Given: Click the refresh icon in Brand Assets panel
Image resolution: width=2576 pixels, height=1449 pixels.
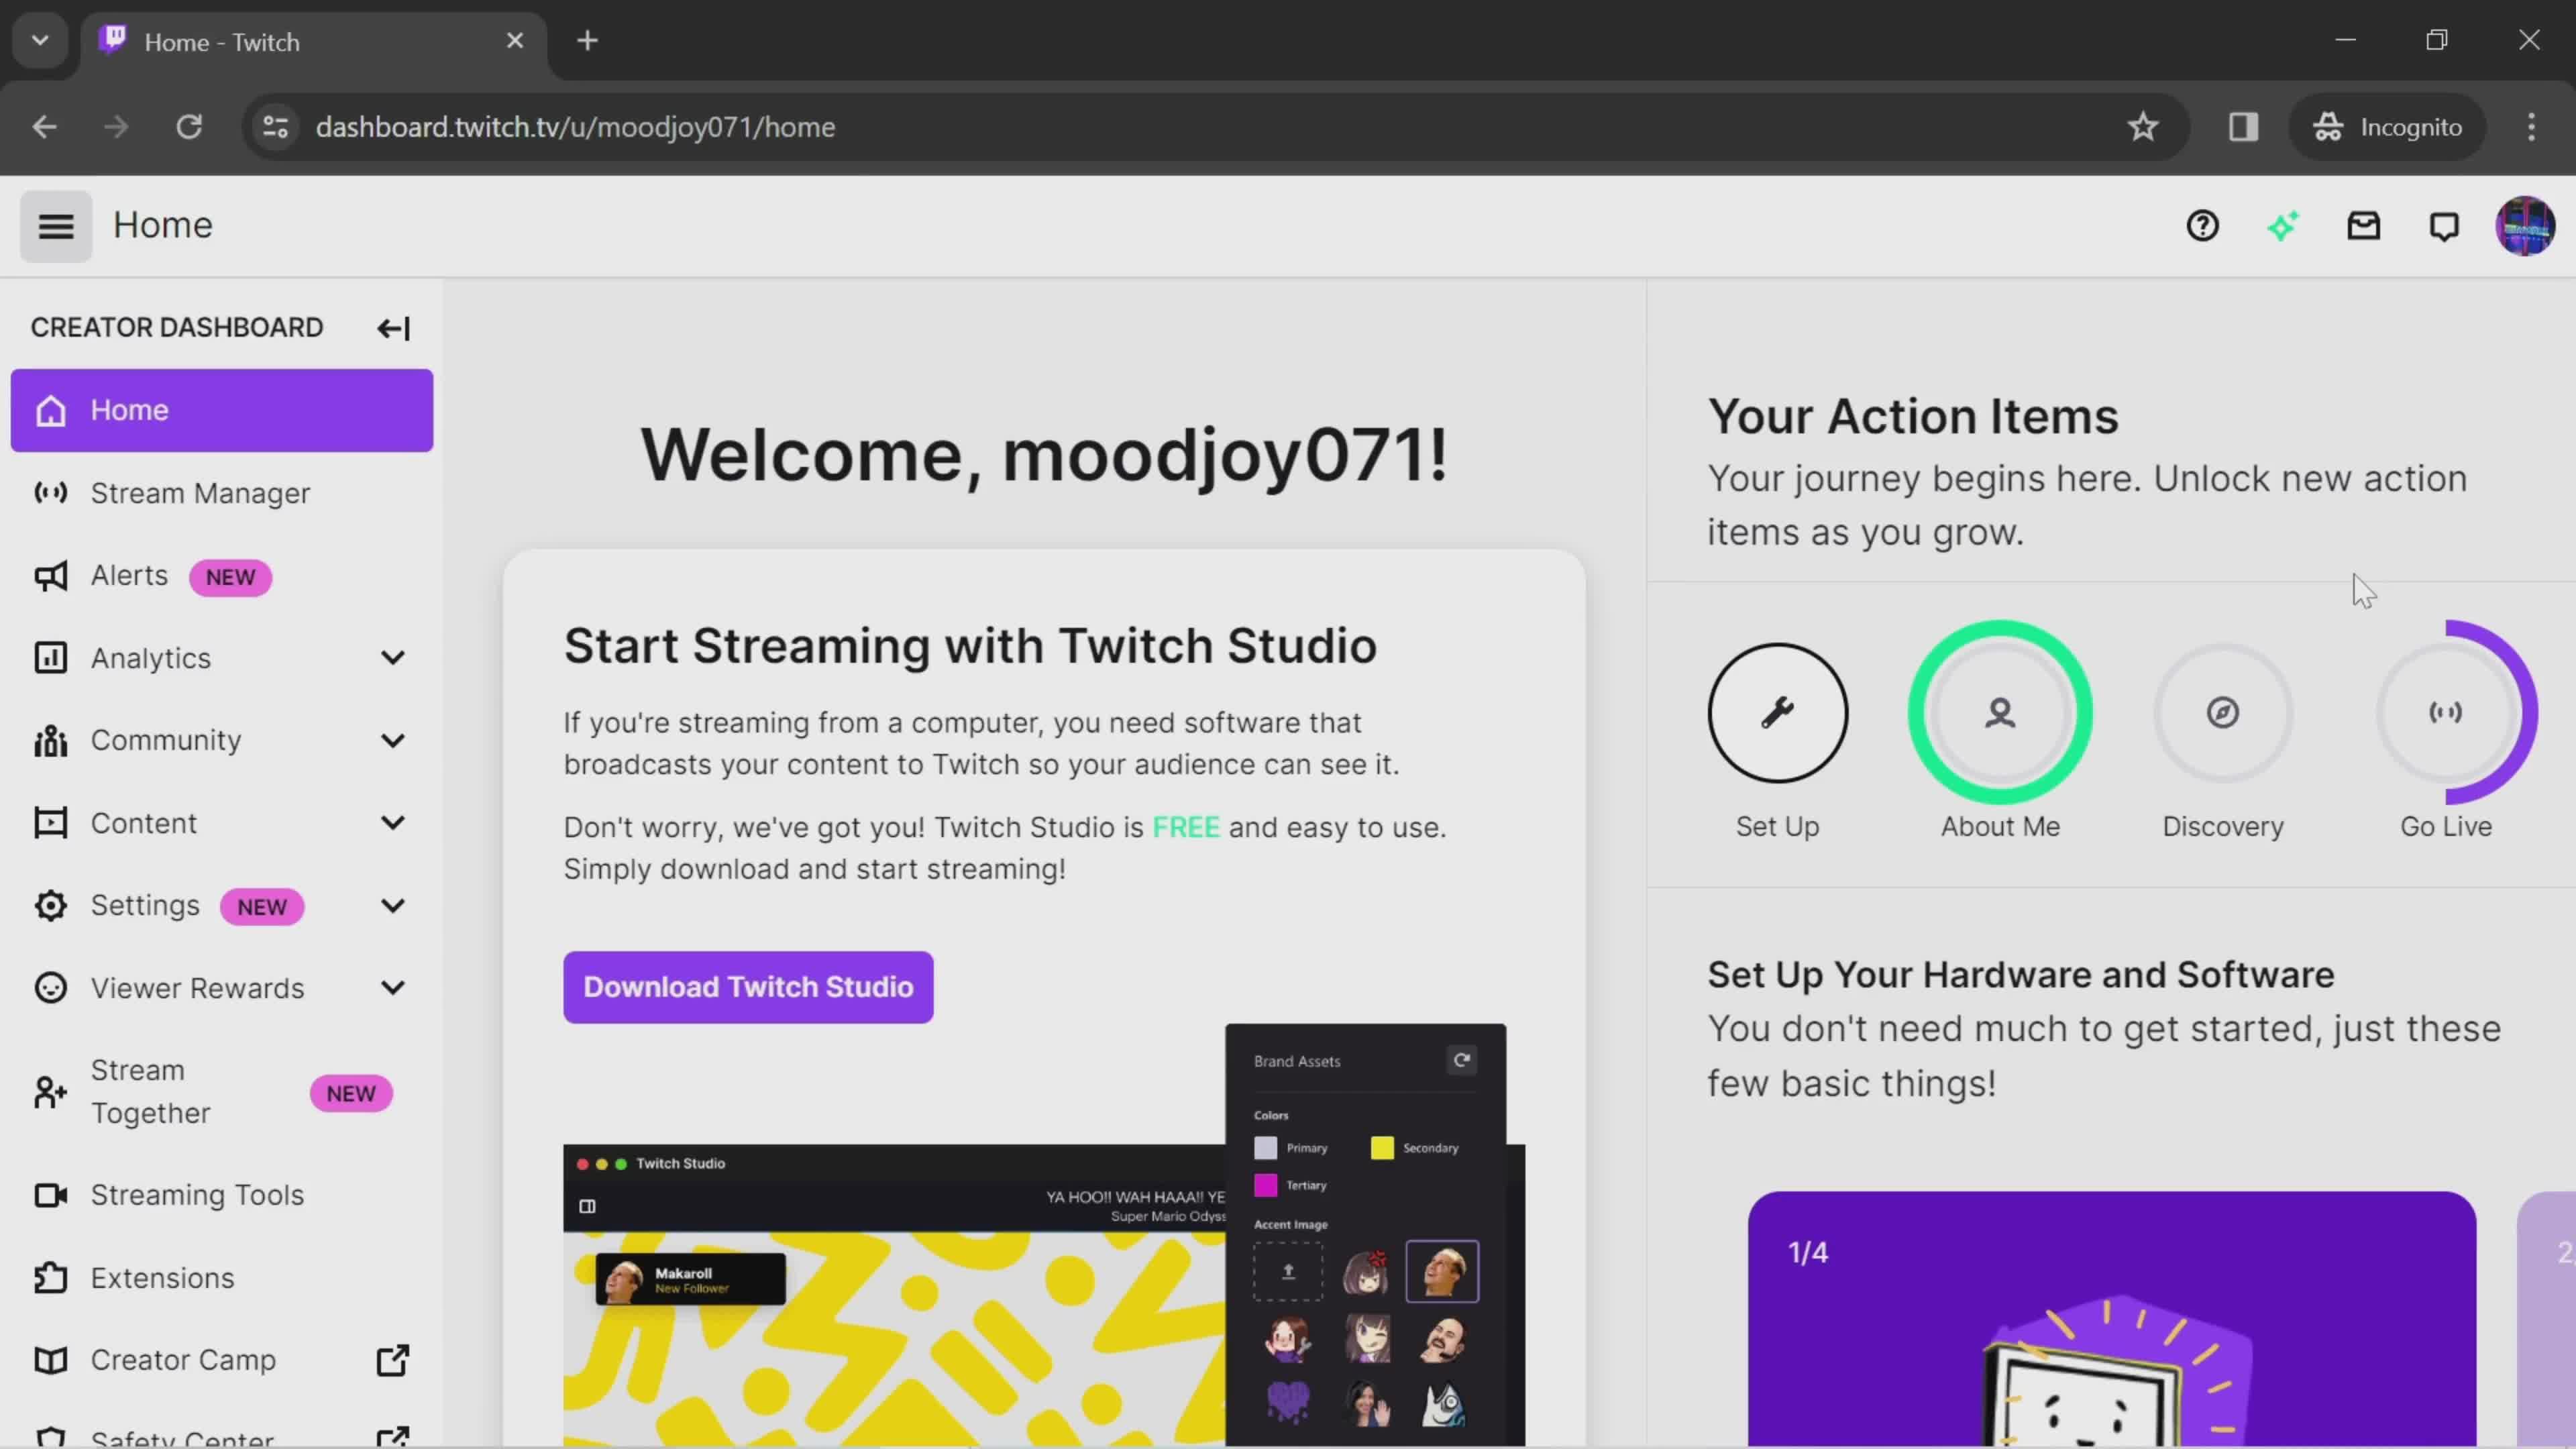Looking at the screenshot, I should click(1461, 1060).
